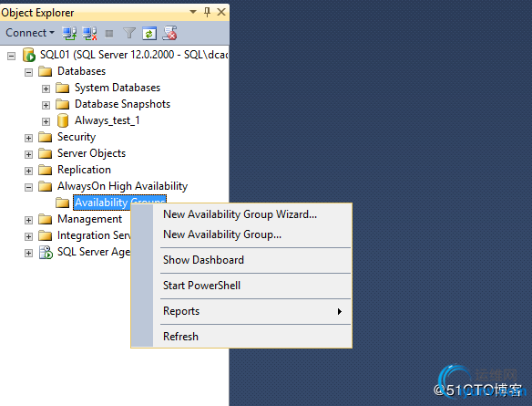
Task: Select AlwaysOn High Availability in the tree
Action: 122,186
